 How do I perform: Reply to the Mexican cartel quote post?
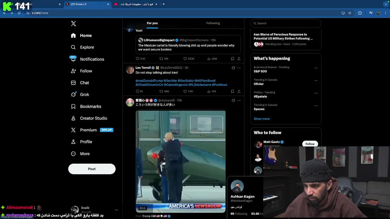pos(140,59)
